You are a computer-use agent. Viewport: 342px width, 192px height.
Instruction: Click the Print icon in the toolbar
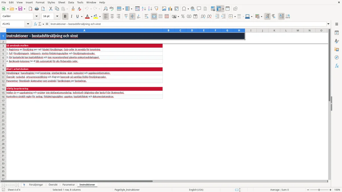pos(37,9)
